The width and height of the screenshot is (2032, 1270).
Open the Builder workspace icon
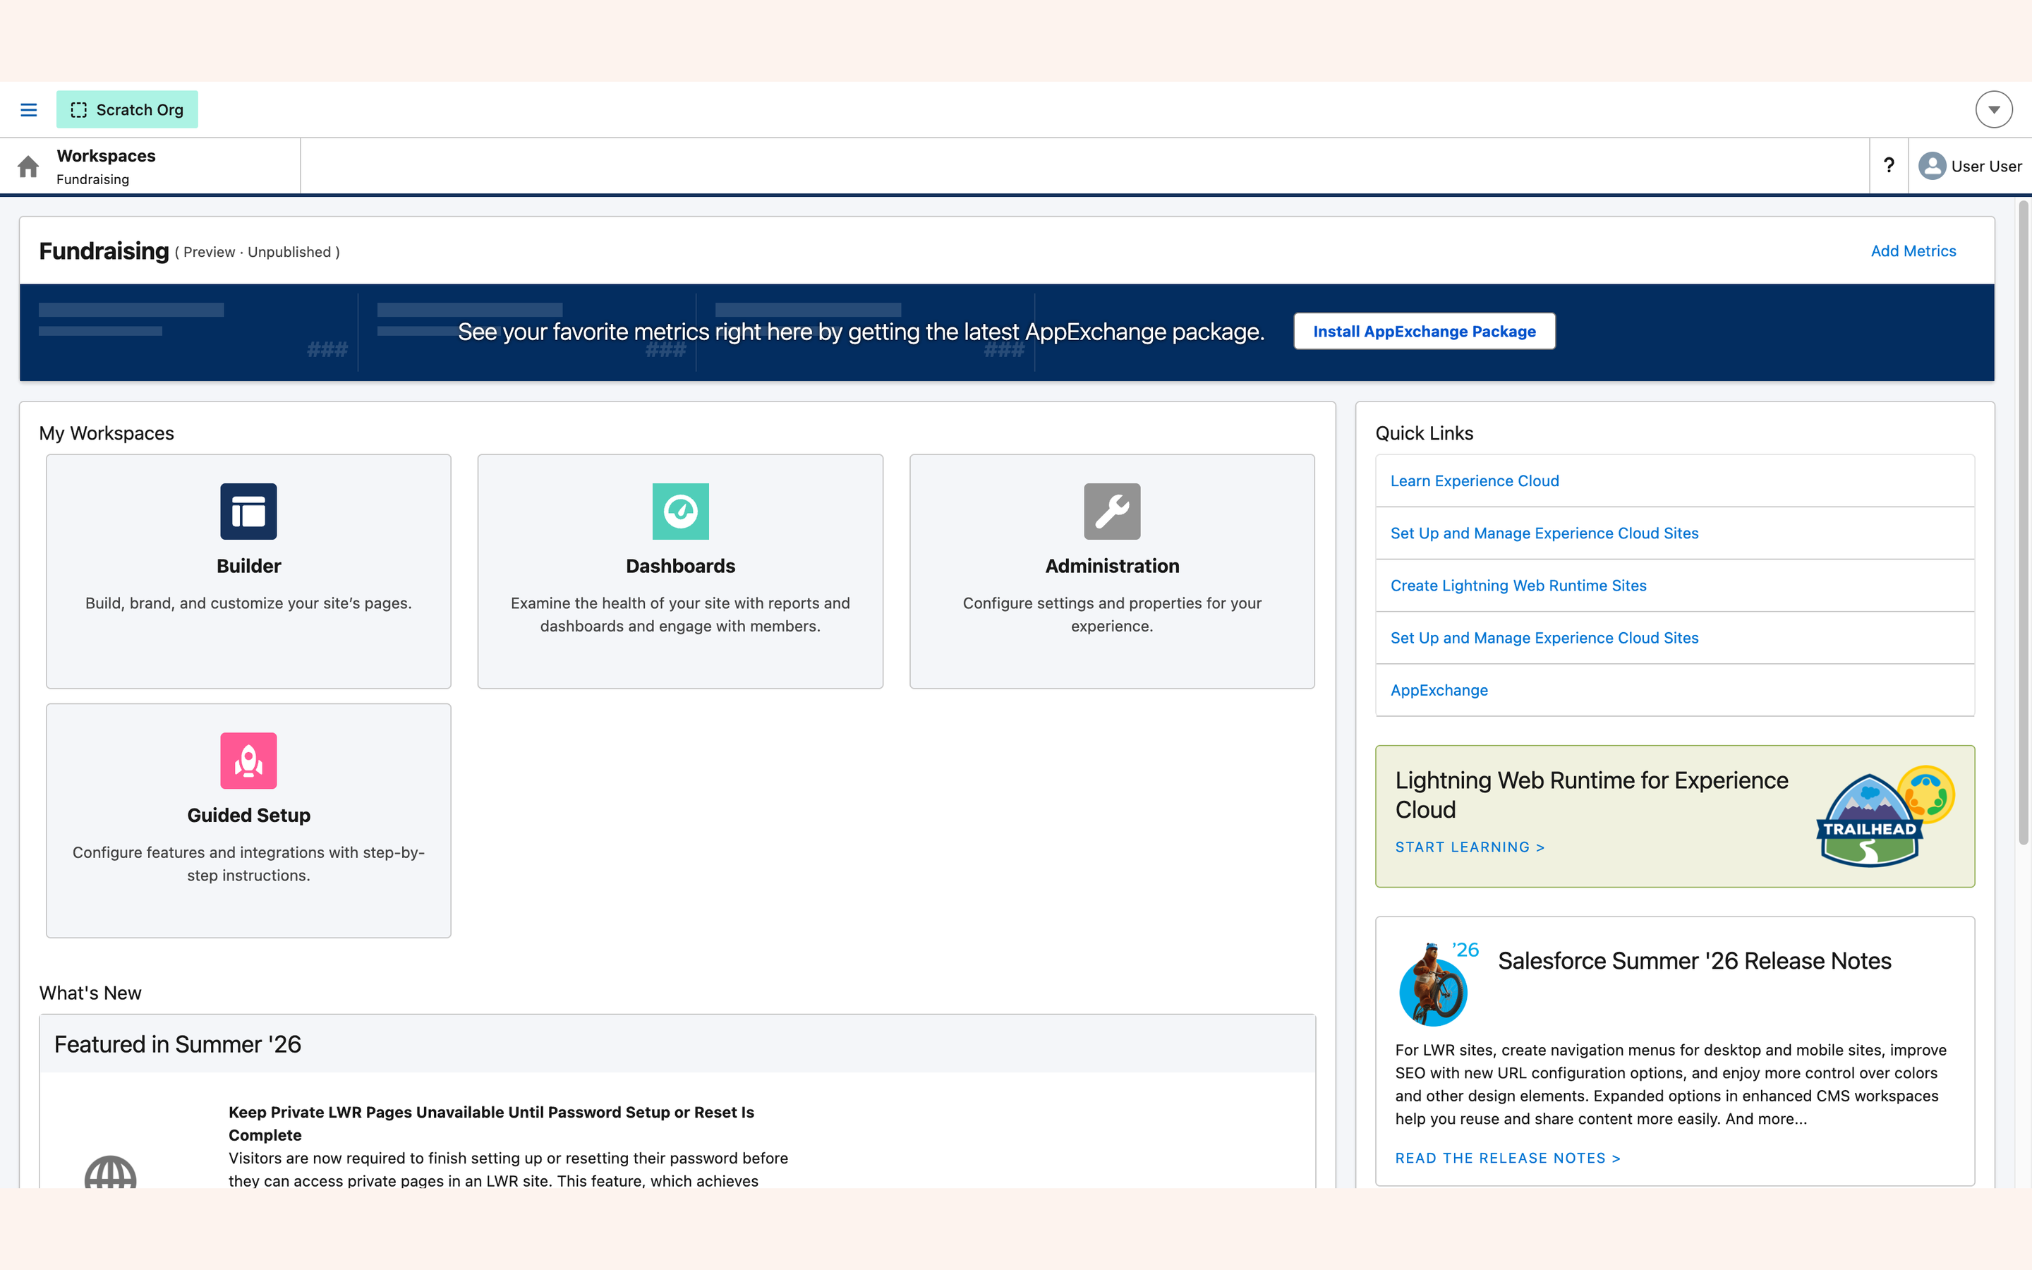point(248,512)
